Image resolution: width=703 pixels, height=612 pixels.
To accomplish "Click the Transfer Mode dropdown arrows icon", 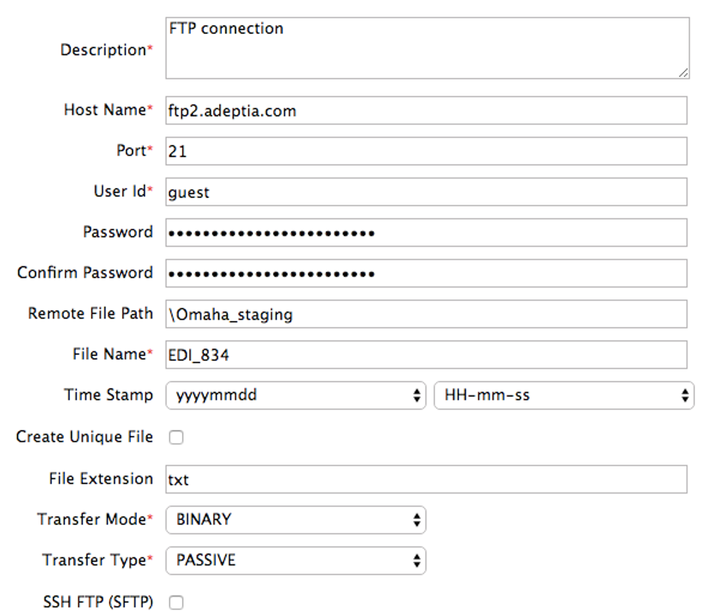I will pyautogui.click(x=417, y=520).
